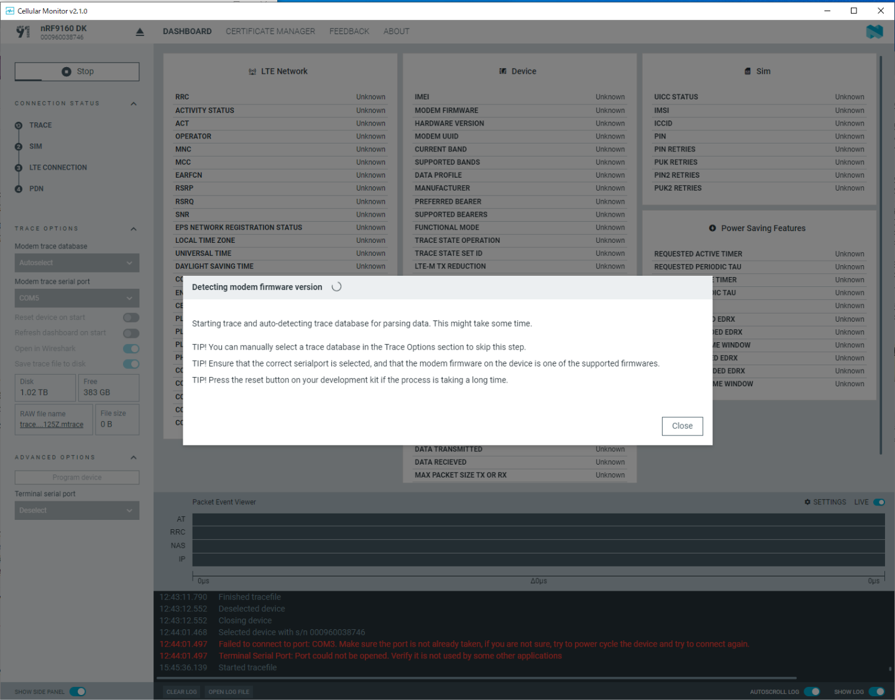Click the nRF9160 DK device logo icon
Viewport: 895px width, 700px height.
(x=23, y=32)
